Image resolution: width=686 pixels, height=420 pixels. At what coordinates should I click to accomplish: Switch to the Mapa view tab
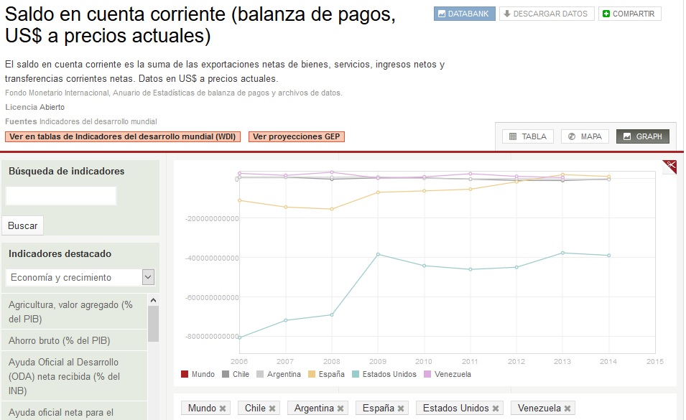click(585, 136)
